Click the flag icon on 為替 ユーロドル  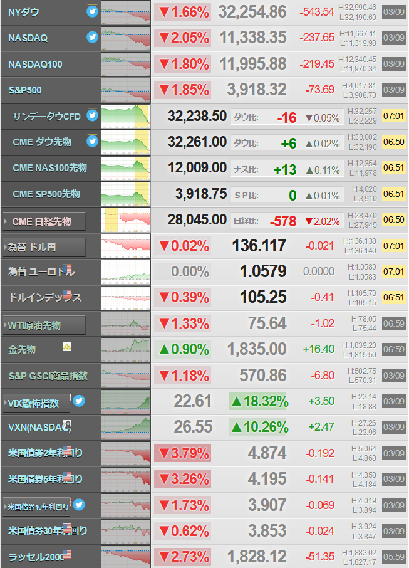click(x=67, y=269)
